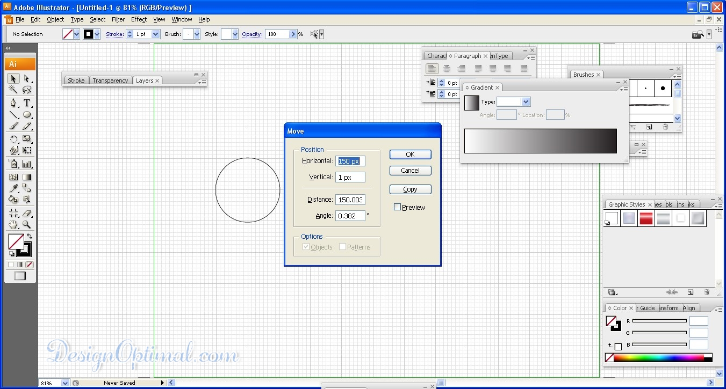Select the Eyedropper tool
Screen dimensions: 726x389
pos(13,188)
